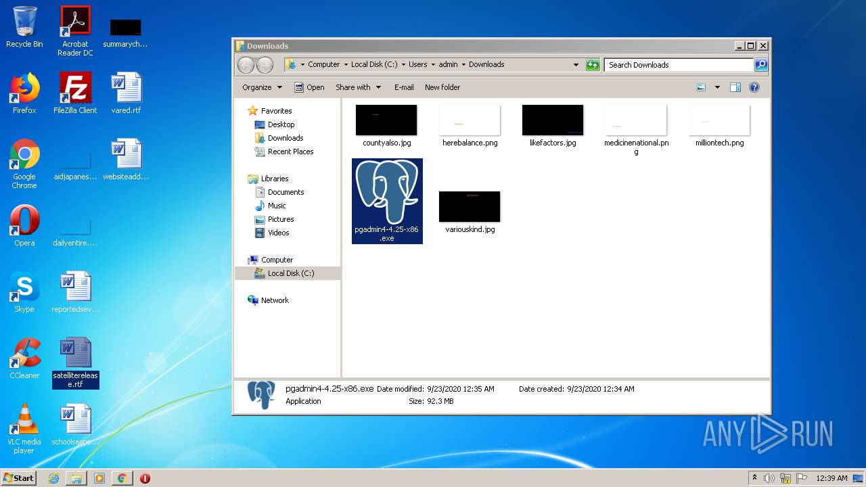The height and width of the screenshot is (487, 866).
Task: Select herebalance.png thumbnail
Action: tap(470, 126)
